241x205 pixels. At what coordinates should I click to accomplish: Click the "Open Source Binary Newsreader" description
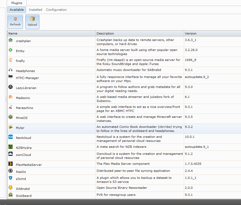[122, 188]
